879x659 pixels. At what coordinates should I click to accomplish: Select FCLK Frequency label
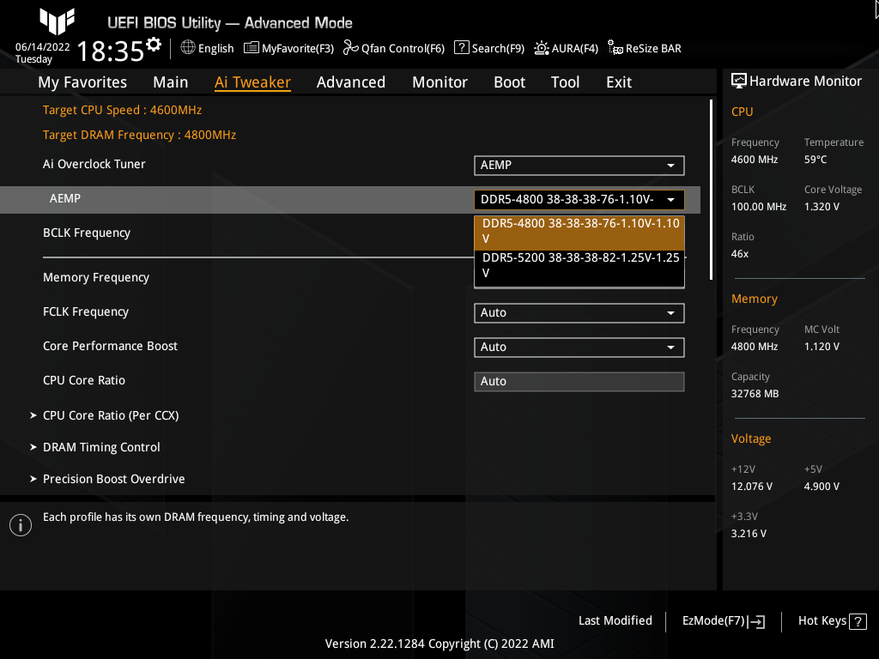click(86, 312)
